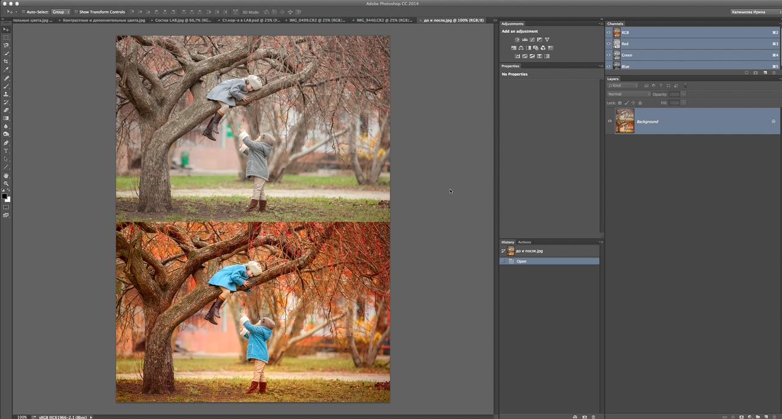Select the Lasso tool
Screen dimensions: 782x419
pyautogui.click(x=6, y=45)
